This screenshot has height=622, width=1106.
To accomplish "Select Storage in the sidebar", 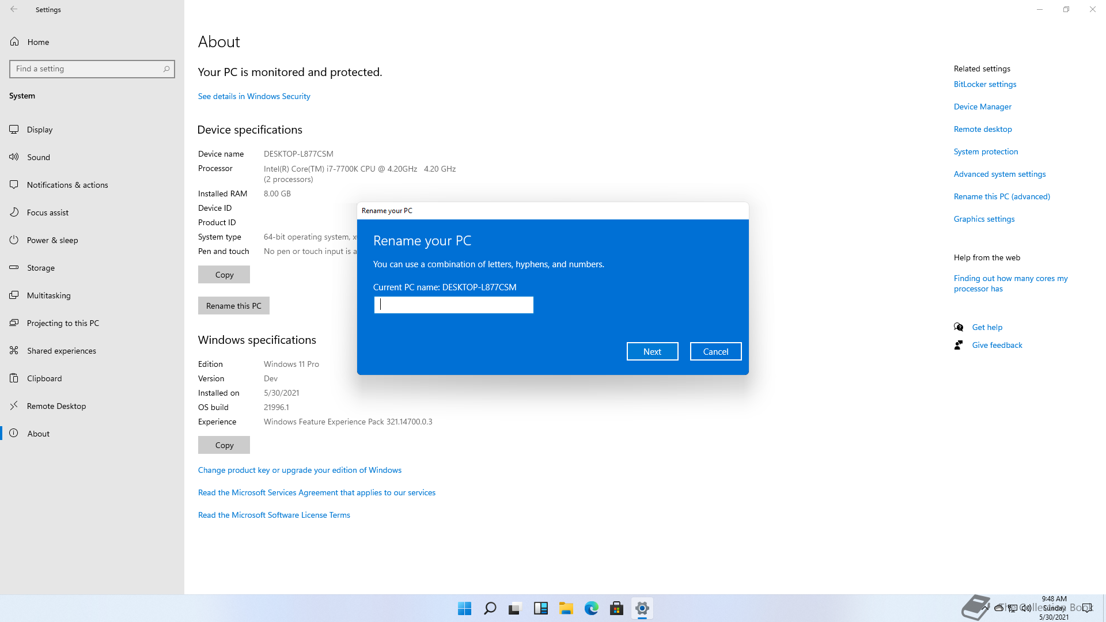I will coord(92,268).
